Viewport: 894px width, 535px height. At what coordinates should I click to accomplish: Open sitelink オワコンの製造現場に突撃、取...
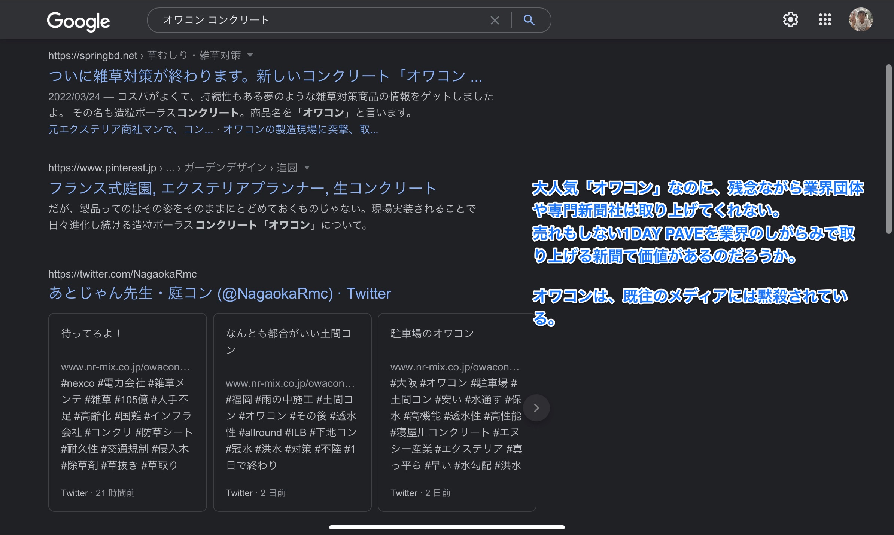click(x=301, y=129)
